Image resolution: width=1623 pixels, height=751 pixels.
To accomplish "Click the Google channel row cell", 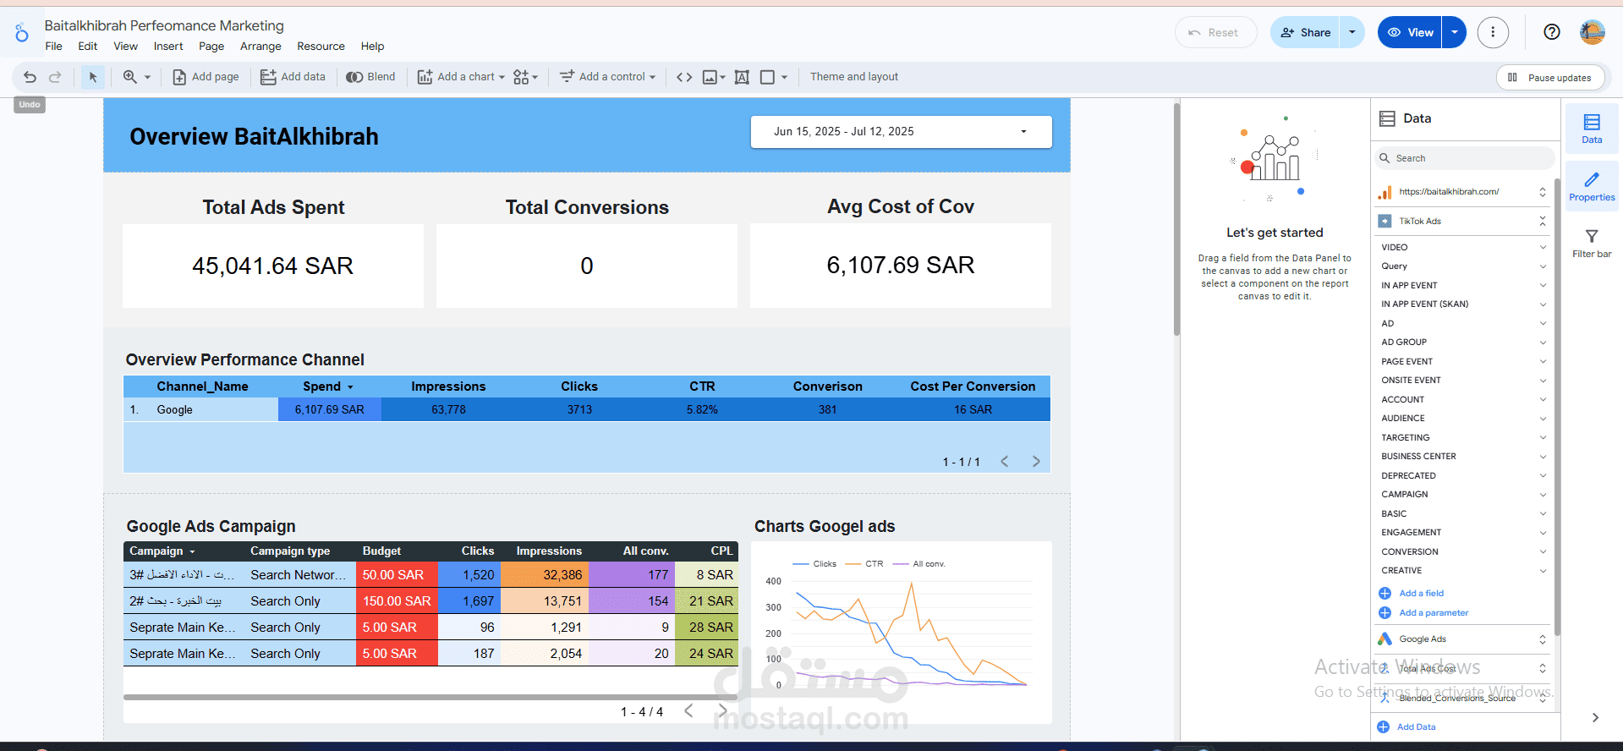I will tap(174, 409).
